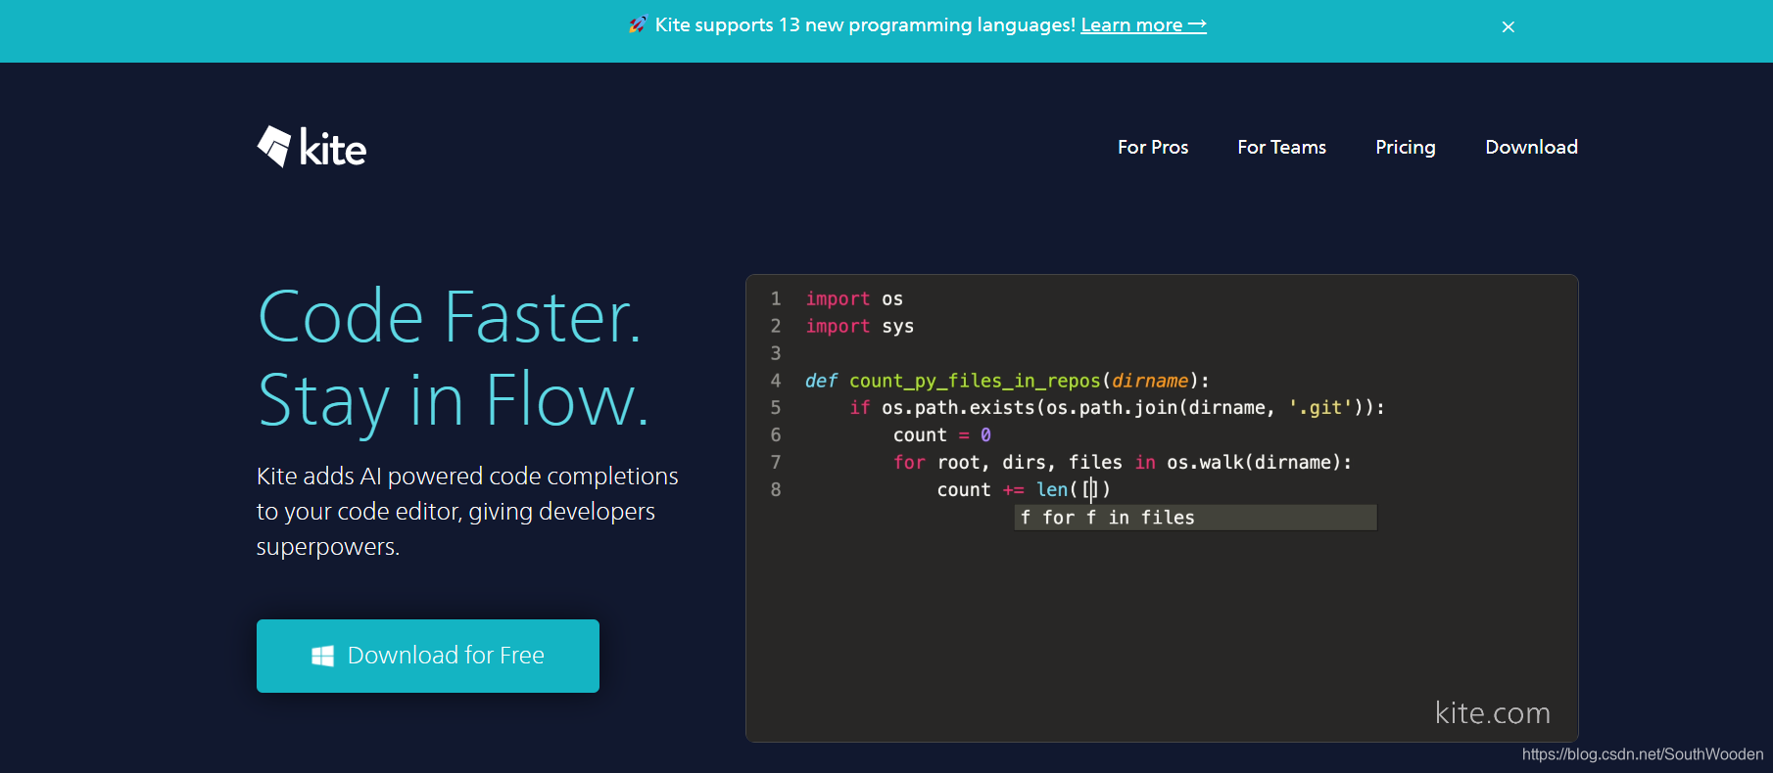The width and height of the screenshot is (1773, 773).
Task: Open the Learn more link
Action: (1143, 25)
